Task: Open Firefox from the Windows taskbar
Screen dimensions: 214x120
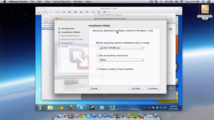Action: click(x=71, y=107)
